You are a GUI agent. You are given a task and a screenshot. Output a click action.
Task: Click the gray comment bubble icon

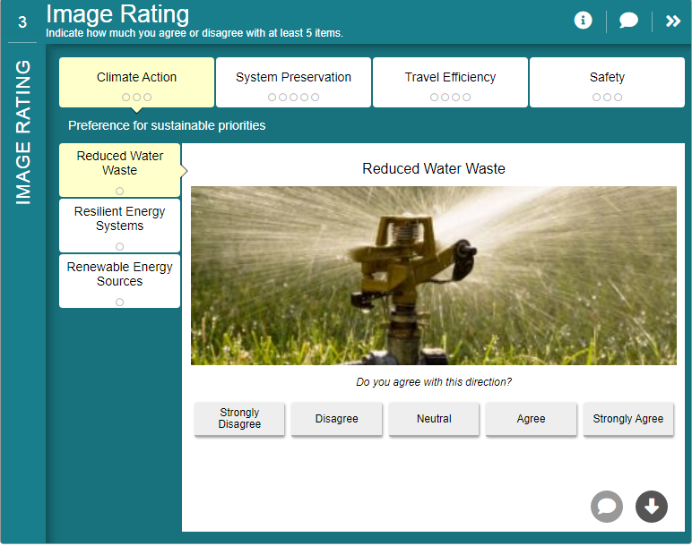[607, 507]
